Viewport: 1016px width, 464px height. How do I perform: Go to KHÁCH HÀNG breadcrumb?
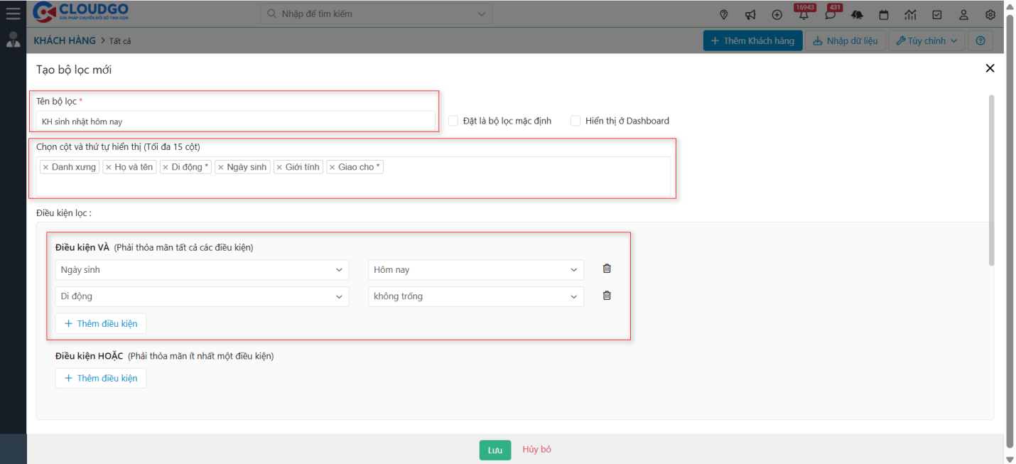coord(65,41)
